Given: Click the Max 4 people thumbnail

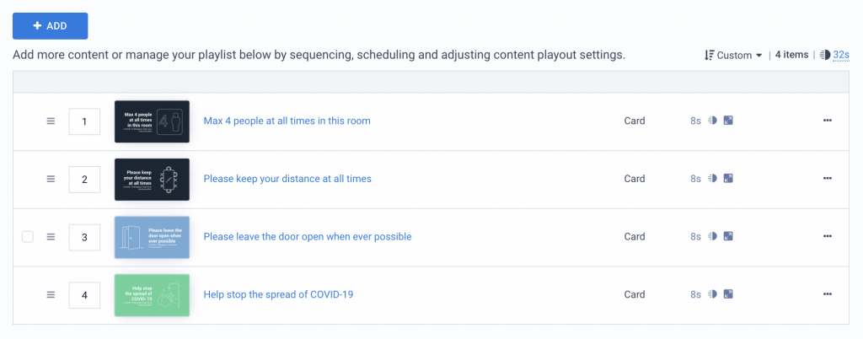Looking at the screenshot, I should tap(152, 121).
